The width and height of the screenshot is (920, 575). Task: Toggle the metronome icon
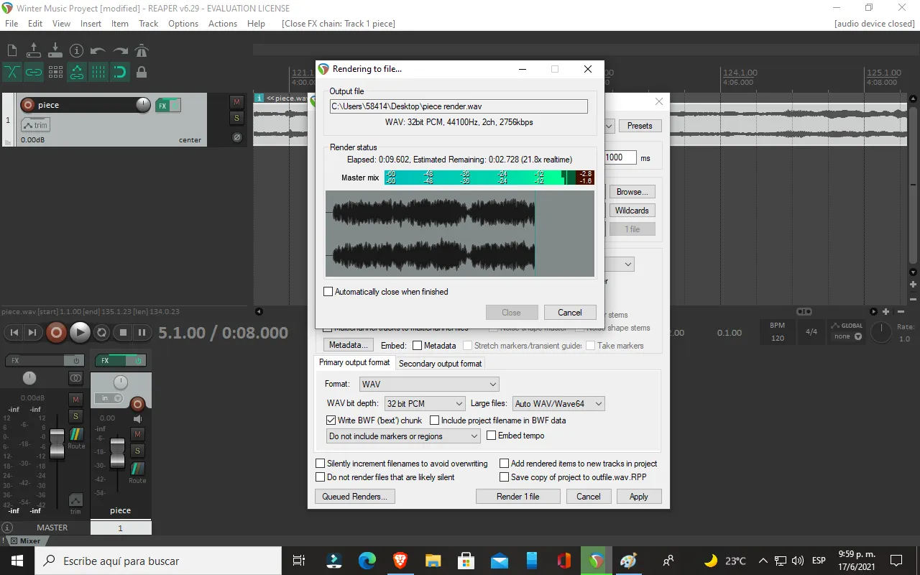(142, 50)
